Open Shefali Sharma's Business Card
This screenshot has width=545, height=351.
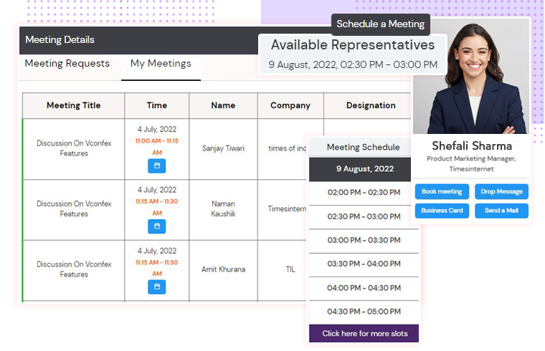(442, 211)
